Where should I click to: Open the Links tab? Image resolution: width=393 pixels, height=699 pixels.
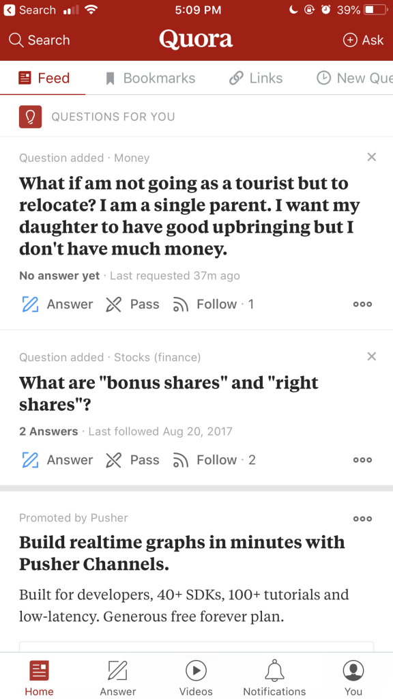tap(256, 79)
